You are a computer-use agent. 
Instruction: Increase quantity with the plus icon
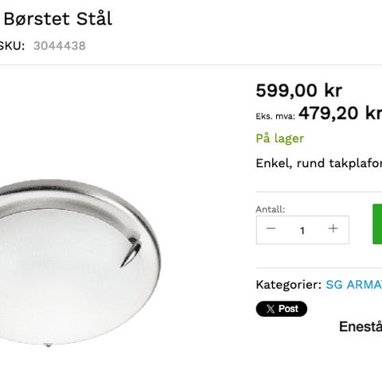tap(333, 228)
